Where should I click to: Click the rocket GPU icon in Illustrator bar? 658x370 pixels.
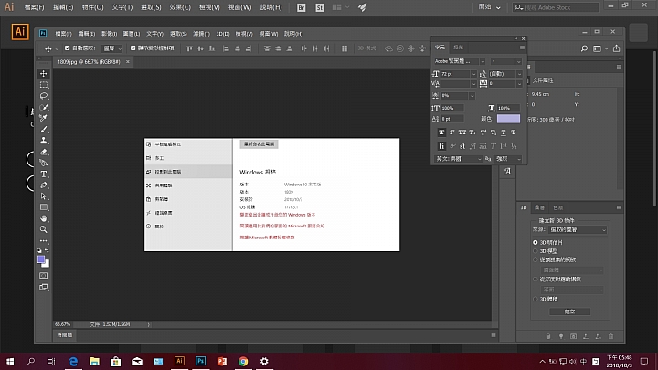362,7
